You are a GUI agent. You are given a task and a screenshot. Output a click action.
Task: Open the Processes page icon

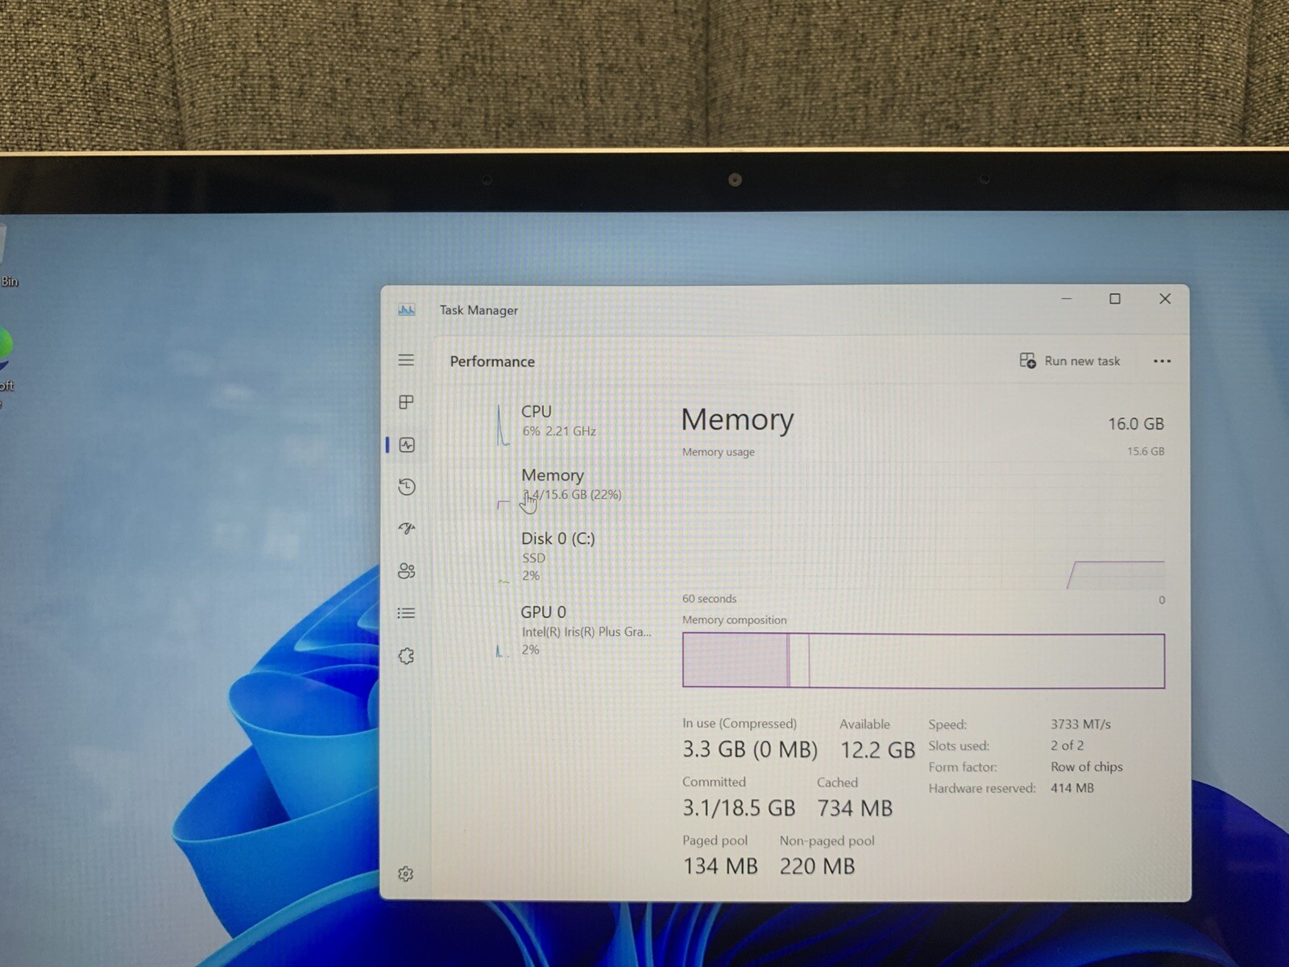tap(406, 402)
